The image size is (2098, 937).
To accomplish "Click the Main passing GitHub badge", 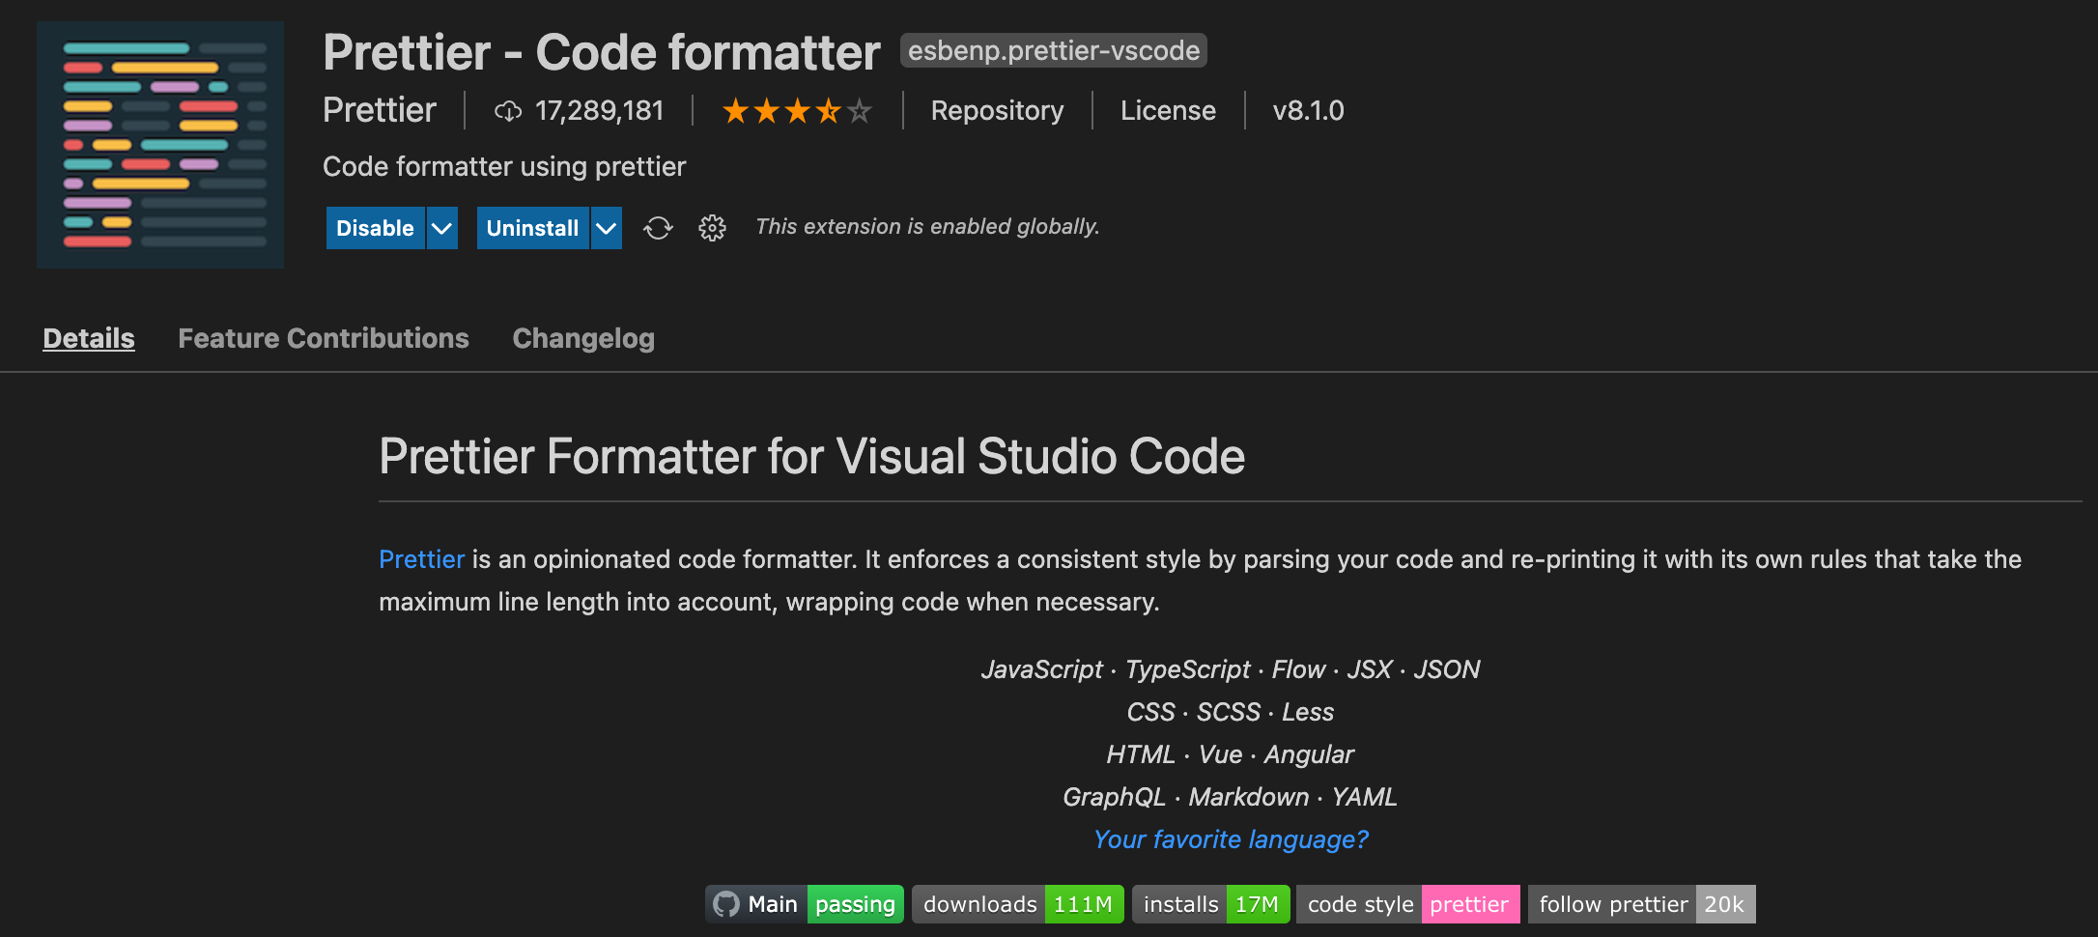I will point(805,904).
